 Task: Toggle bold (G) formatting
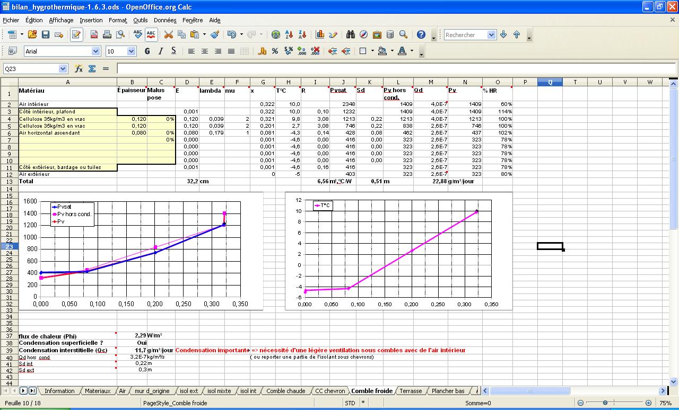pos(147,51)
